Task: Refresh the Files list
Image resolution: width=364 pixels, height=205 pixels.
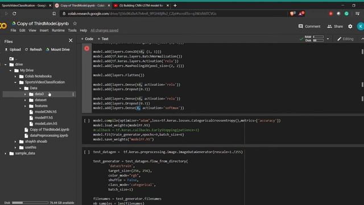Action: 34,50
